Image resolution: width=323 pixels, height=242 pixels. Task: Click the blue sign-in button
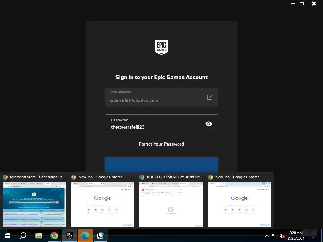161,164
